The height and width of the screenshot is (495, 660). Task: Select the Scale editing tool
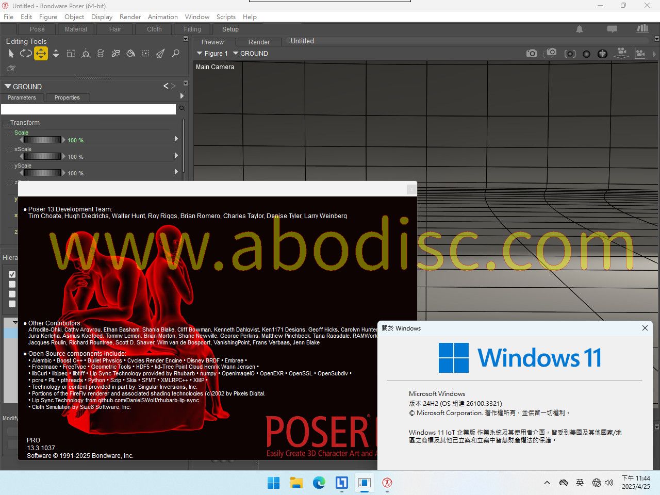click(x=71, y=53)
